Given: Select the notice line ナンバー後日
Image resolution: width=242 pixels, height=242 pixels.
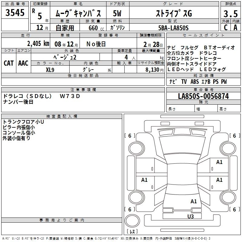Looking at the screenshot, I should pyautogui.click(x=18, y=102).
